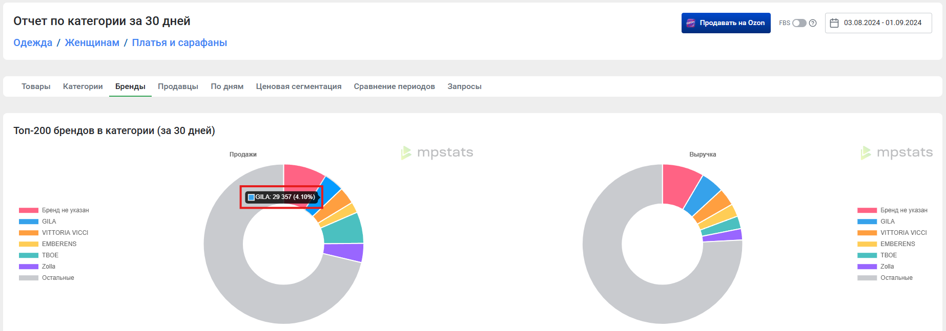Click gray Остальные swatch in Выручка legend
This screenshot has width=946, height=331.
[x=867, y=278]
